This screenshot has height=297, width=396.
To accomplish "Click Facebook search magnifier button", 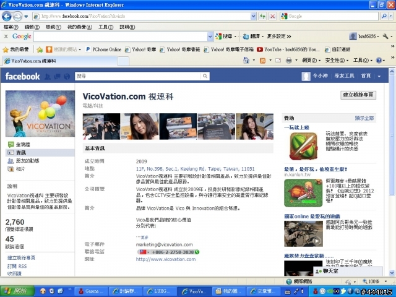I will coord(205,76).
